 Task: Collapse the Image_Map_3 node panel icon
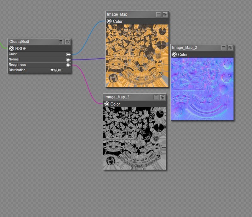pyautogui.click(x=156, y=97)
